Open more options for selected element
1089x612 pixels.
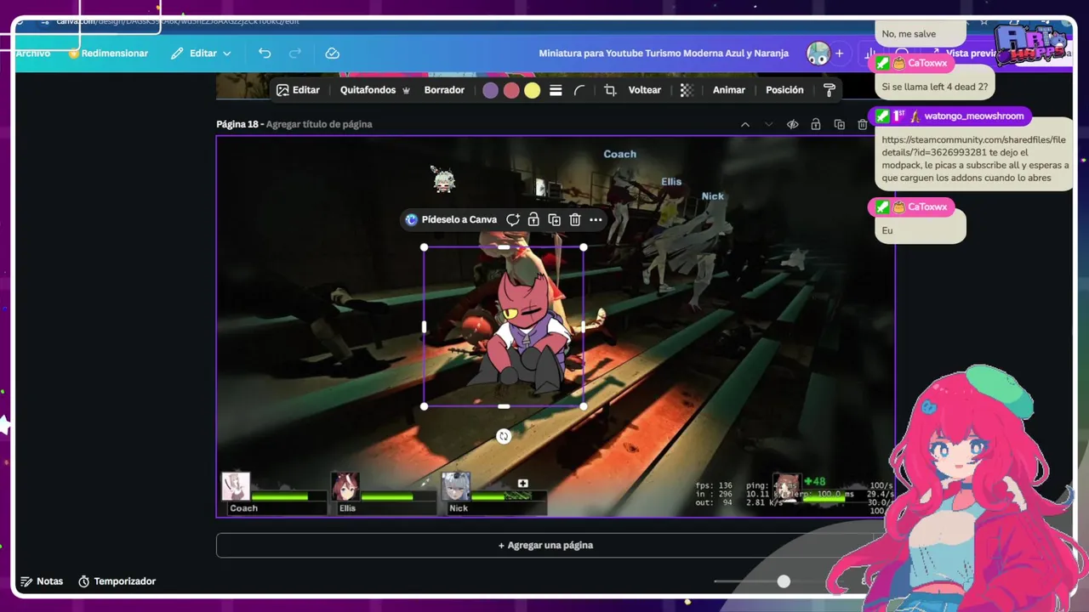pyautogui.click(x=596, y=219)
